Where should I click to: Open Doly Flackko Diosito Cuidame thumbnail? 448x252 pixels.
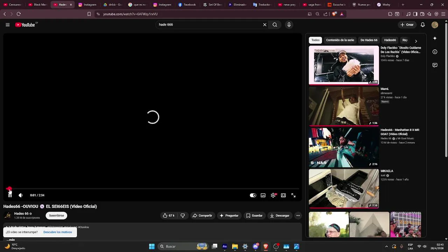[344, 65]
